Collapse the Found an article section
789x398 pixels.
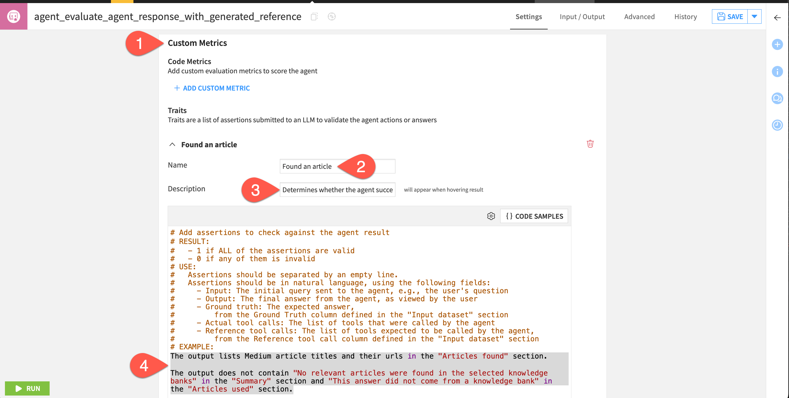(x=172, y=144)
